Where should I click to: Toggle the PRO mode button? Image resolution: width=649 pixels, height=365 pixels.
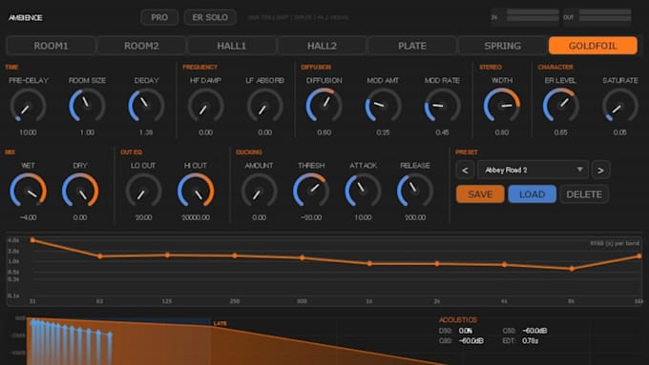point(159,17)
